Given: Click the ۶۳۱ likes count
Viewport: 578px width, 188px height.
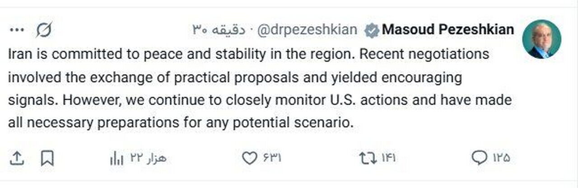Looking at the screenshot, I should [x=272, y=158].
